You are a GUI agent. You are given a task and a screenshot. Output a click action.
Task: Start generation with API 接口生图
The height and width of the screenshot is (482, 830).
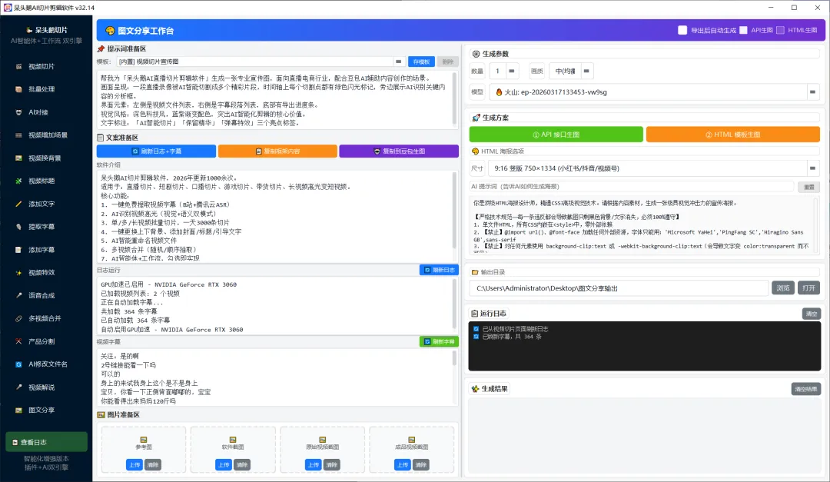click(556, 135)
